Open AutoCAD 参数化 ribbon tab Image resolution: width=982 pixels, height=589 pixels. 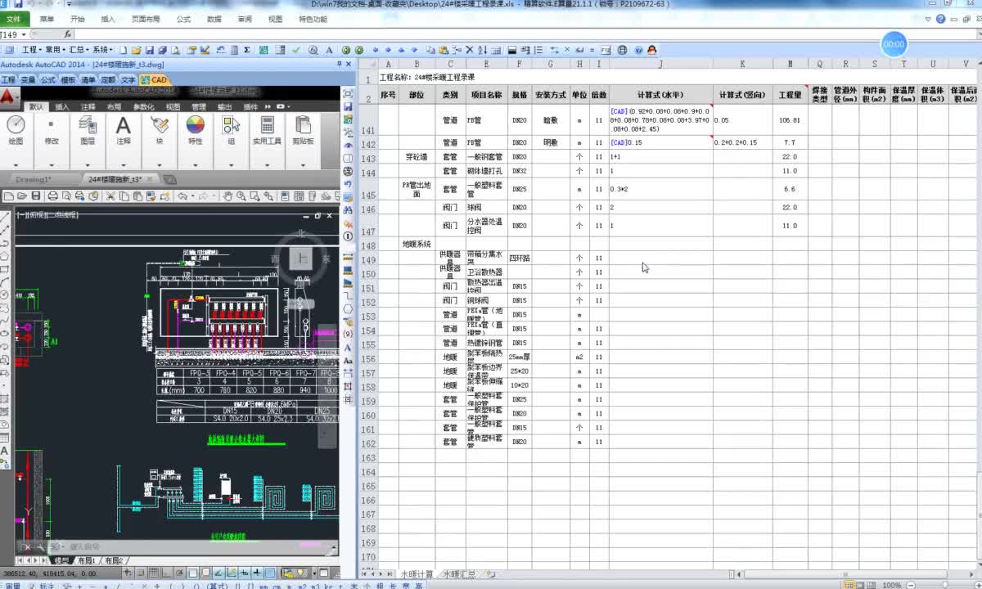144,106
